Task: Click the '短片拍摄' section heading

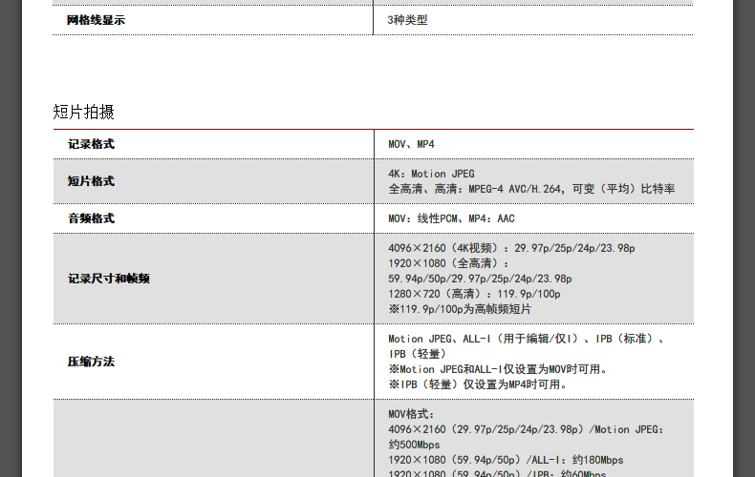Action: (84, 112)
